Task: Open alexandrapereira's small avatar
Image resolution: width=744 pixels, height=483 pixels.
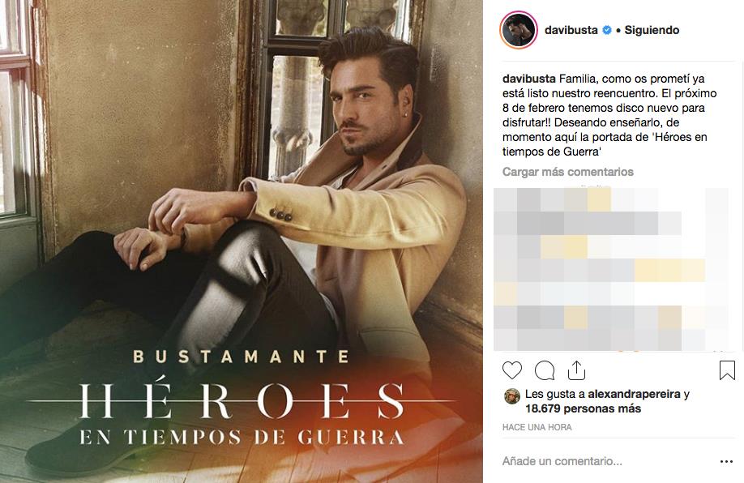Action: (512, 396)
